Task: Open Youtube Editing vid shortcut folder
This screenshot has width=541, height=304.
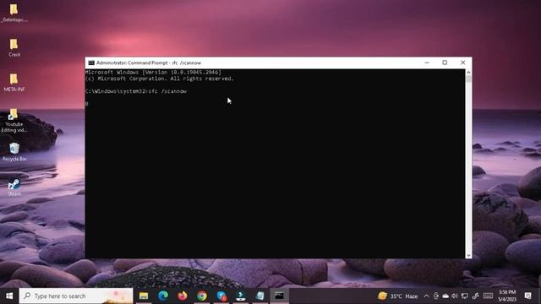Action: click(14, 121)
